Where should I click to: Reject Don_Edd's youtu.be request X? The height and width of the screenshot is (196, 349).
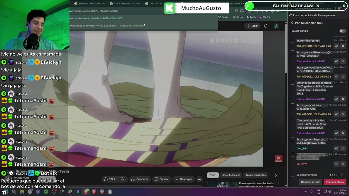343,149
